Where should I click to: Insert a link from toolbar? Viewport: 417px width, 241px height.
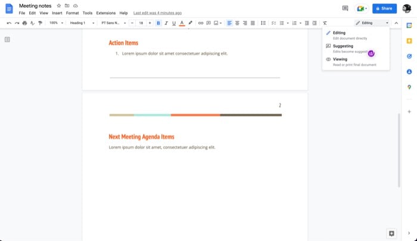[201, 23]
